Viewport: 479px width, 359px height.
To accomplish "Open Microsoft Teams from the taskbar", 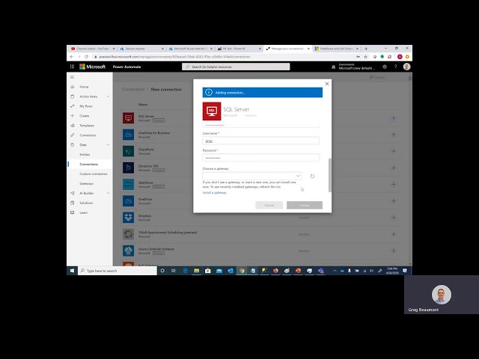I will [321, 271].
